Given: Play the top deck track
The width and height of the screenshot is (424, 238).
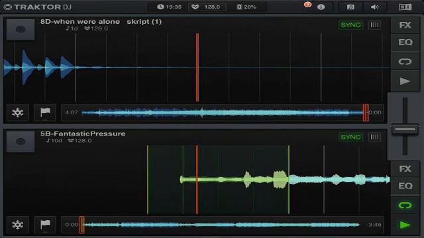Looking at the screenshot, I should pos(405,81).
